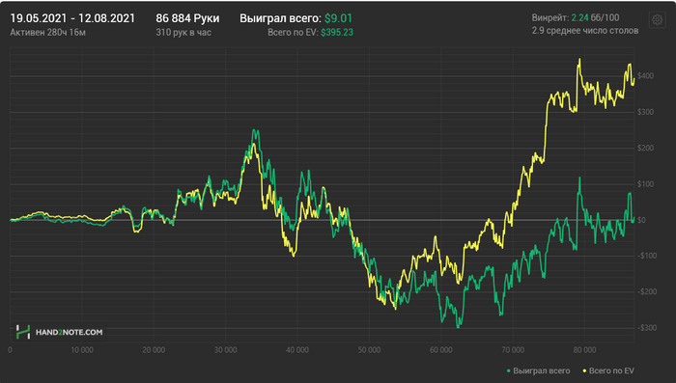Click the 60 000 x-axis label
The width and height of the screenshot is (676, 383).
coord(441,350)
